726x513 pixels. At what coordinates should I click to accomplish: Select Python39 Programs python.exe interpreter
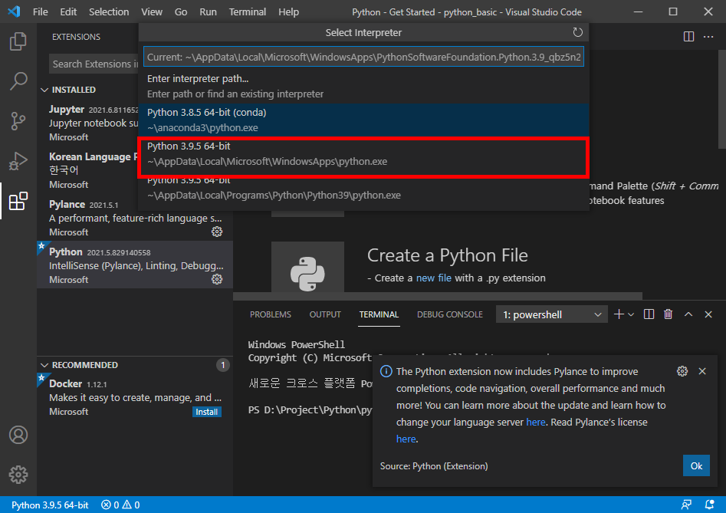pyautogui.click(x=363, y=189)
